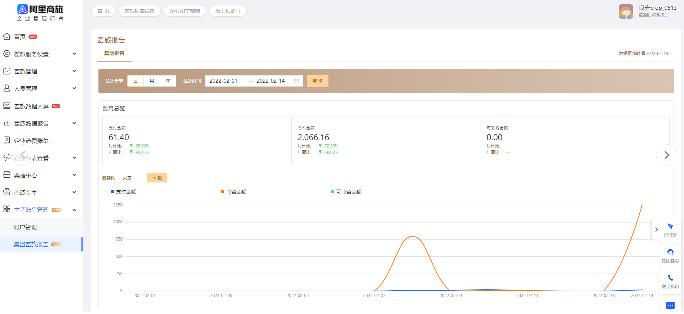Image resolution: width=684 pixels, height=314 pixels.
Task: Expand 企业报表查看 menu chevron
Action: 74,158
